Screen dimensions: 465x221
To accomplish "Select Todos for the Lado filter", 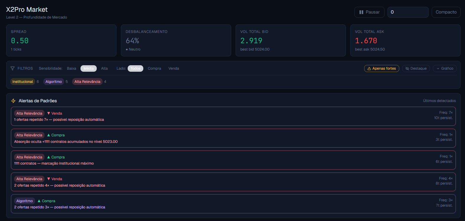I will click(135, 68).
